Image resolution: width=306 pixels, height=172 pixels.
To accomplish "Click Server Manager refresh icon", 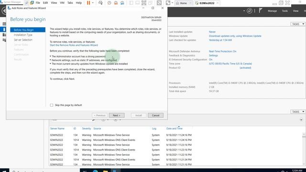I will (x=250, y=11).
